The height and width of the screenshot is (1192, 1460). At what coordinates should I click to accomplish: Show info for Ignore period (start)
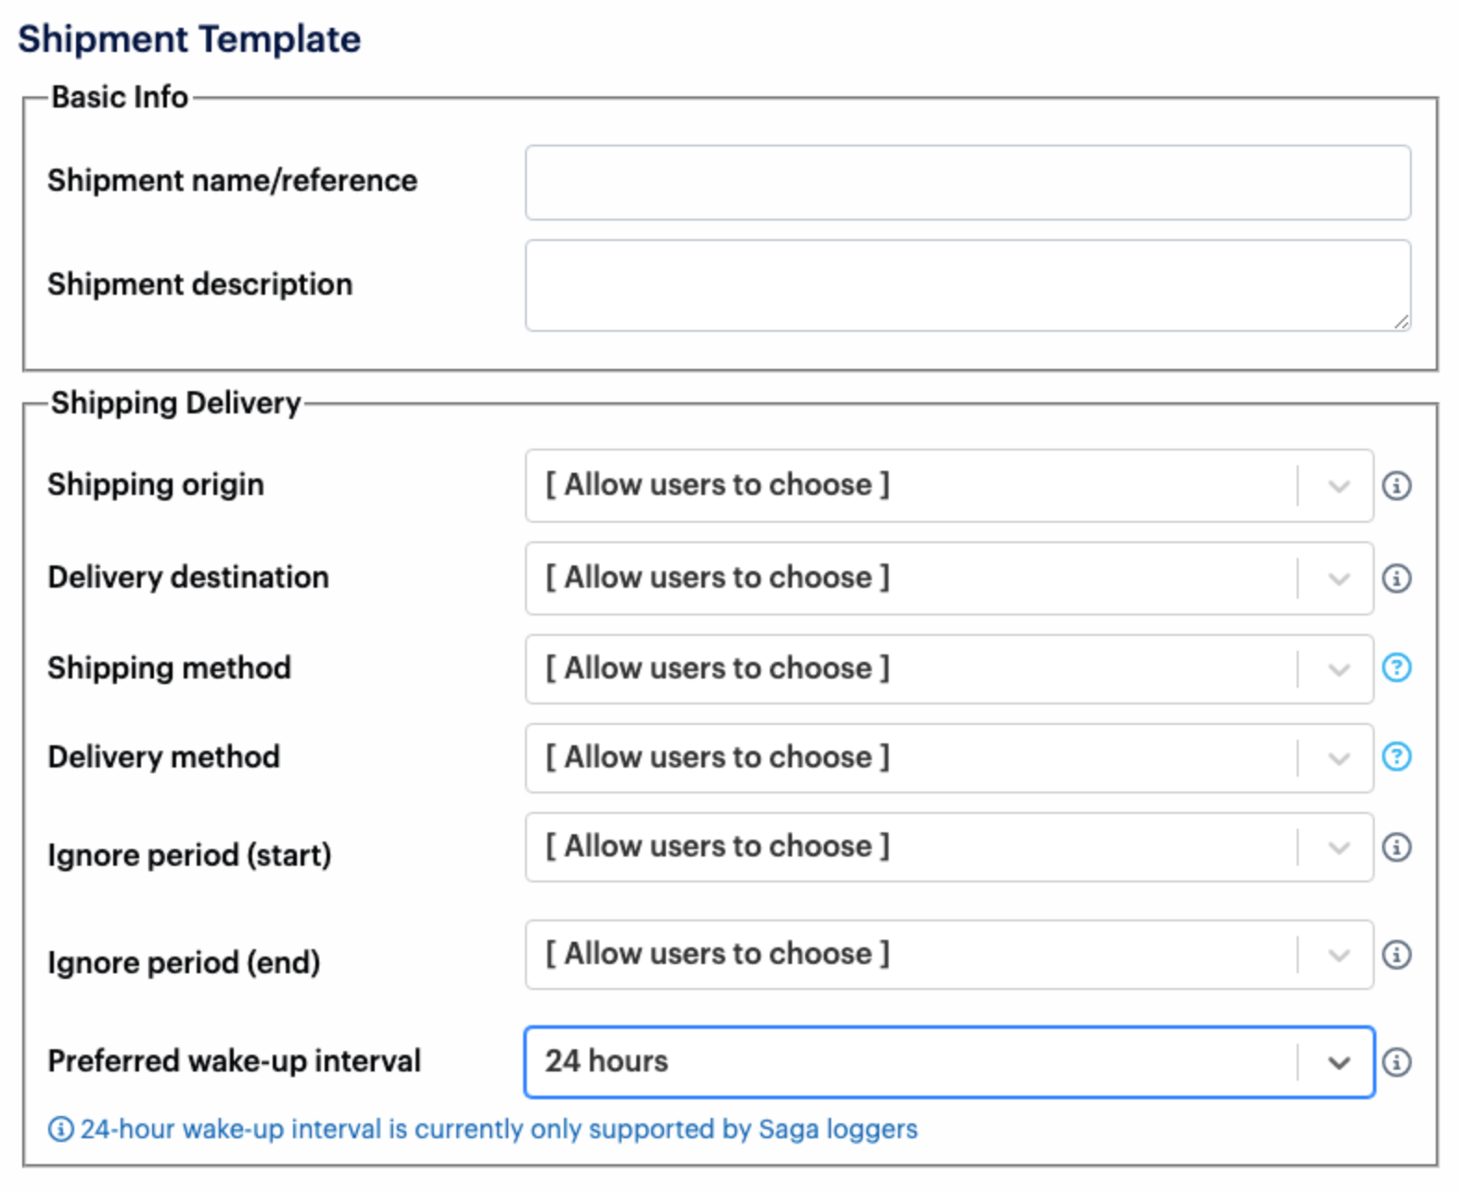1396,847
